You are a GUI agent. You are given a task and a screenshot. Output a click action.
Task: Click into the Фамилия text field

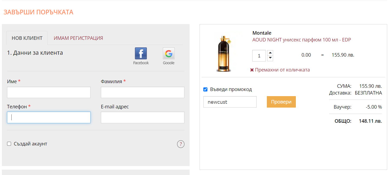[x=143, y=92]
